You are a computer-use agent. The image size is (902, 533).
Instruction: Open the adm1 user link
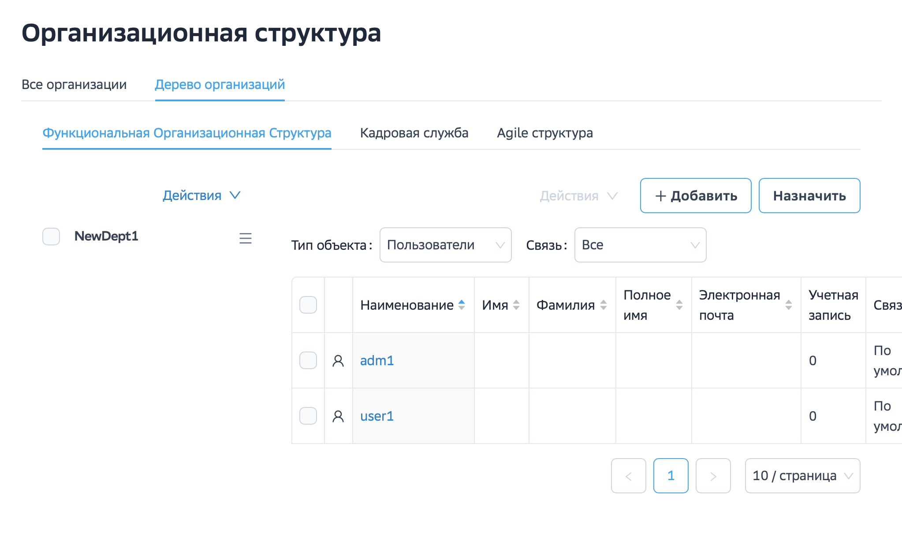click(377, 361)
